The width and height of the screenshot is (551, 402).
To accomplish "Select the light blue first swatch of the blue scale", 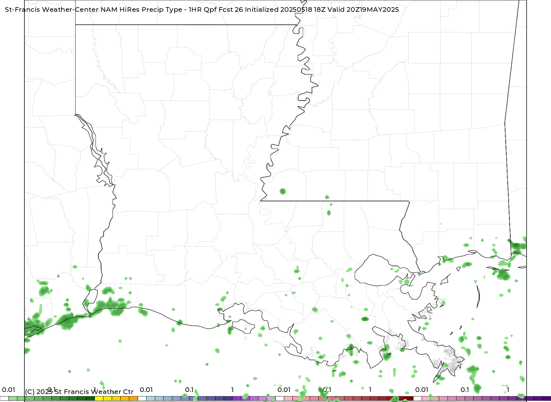I will pyautogui.click(x=151, y=399).
